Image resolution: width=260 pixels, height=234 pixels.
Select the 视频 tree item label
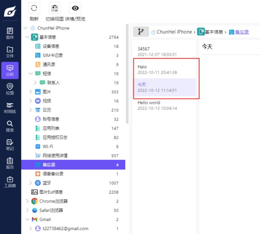47,101
